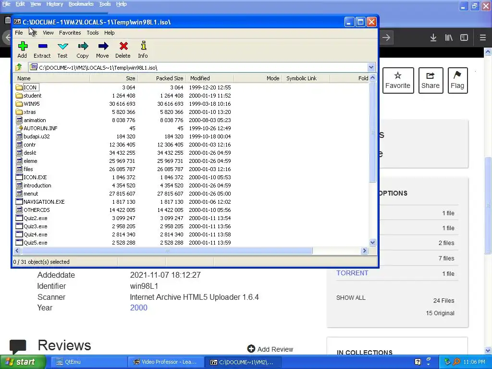Click the Add toolbar icon in 7-Zip
Image resolution: width=492 pixels, height=369 pixels.
[x=22, y=47]
